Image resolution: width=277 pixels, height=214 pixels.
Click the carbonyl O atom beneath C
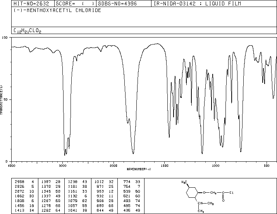tap(223, 200)
